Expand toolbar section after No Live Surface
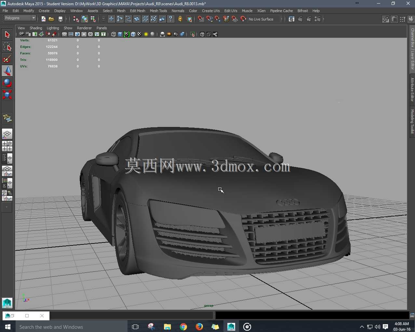The height and width of the screenshot is (332, 415). [x=282, y=19]
